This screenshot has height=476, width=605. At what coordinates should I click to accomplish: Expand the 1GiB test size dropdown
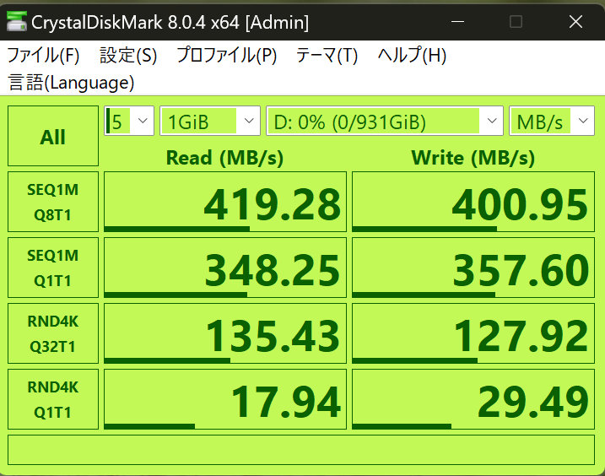pos(209,122)
